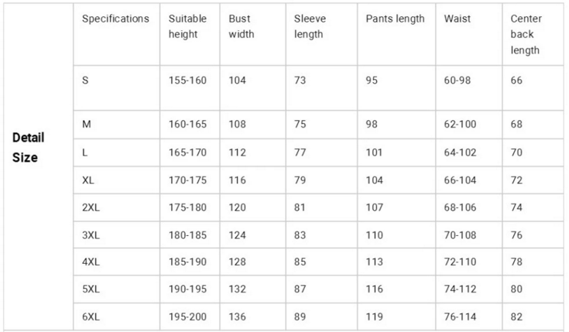This screenshot has width=569, height=332.
Task: Click the 'Sleeve length' column header
Action: coord(310,26)
